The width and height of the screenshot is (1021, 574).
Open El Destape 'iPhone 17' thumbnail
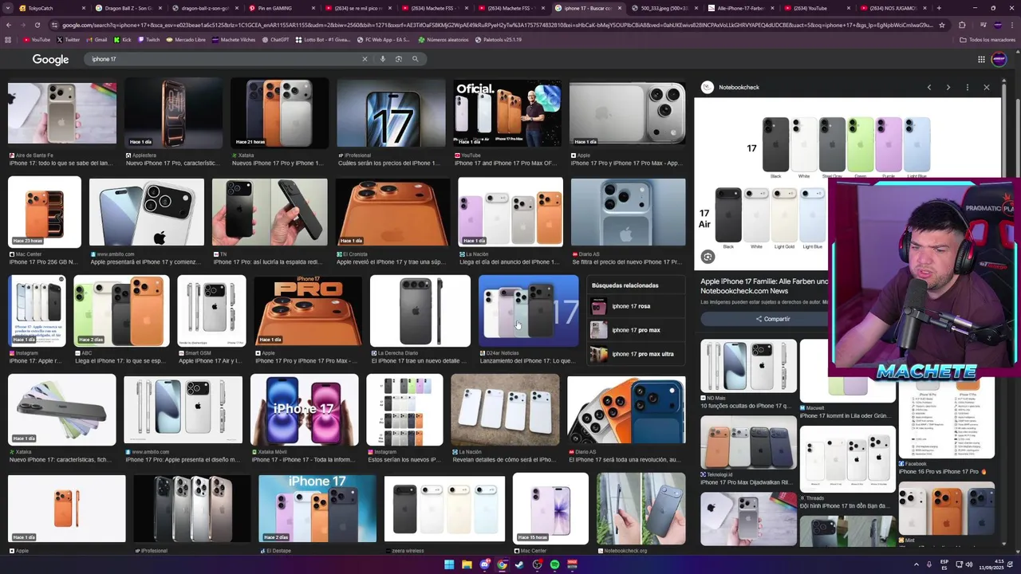[317, 509]
